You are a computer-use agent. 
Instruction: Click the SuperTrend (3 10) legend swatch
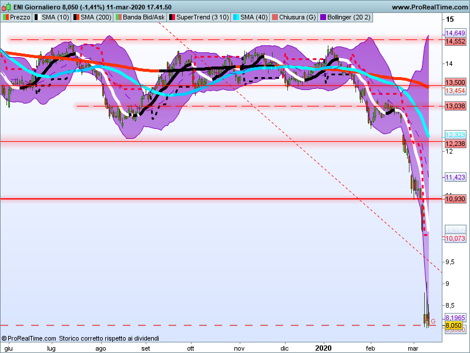click(x=172, y=18)
